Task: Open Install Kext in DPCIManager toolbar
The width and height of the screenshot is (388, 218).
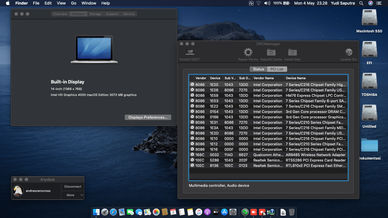Action: [x=292, y=53]
